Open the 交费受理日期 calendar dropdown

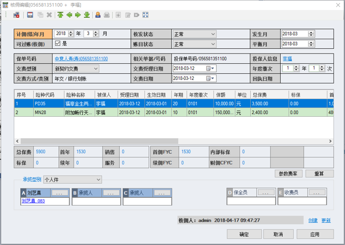click(212, 69)
